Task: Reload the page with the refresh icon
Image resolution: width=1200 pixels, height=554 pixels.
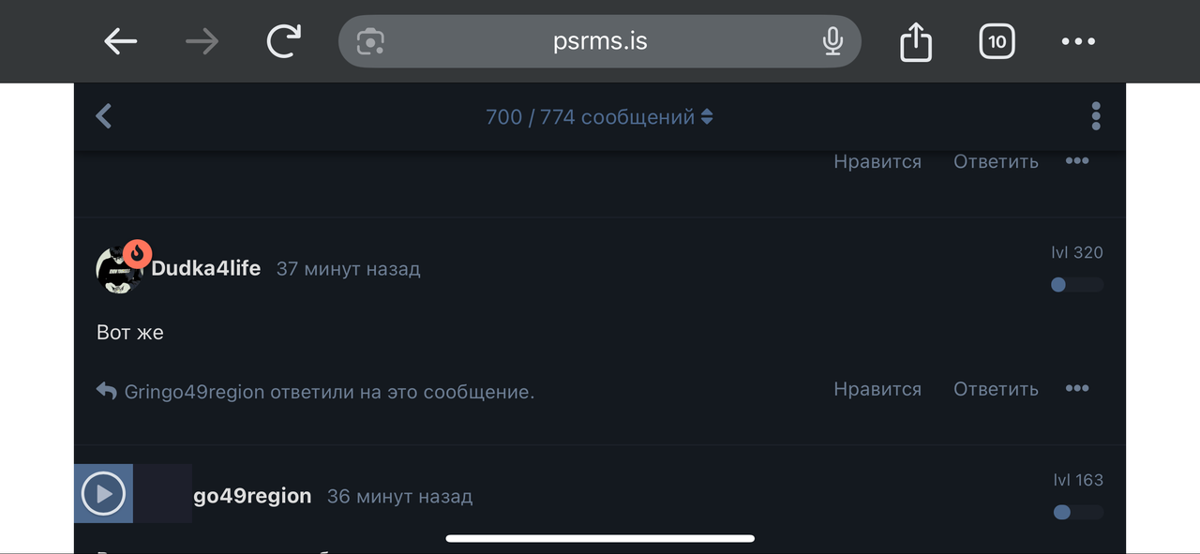Action: point(284,41)
